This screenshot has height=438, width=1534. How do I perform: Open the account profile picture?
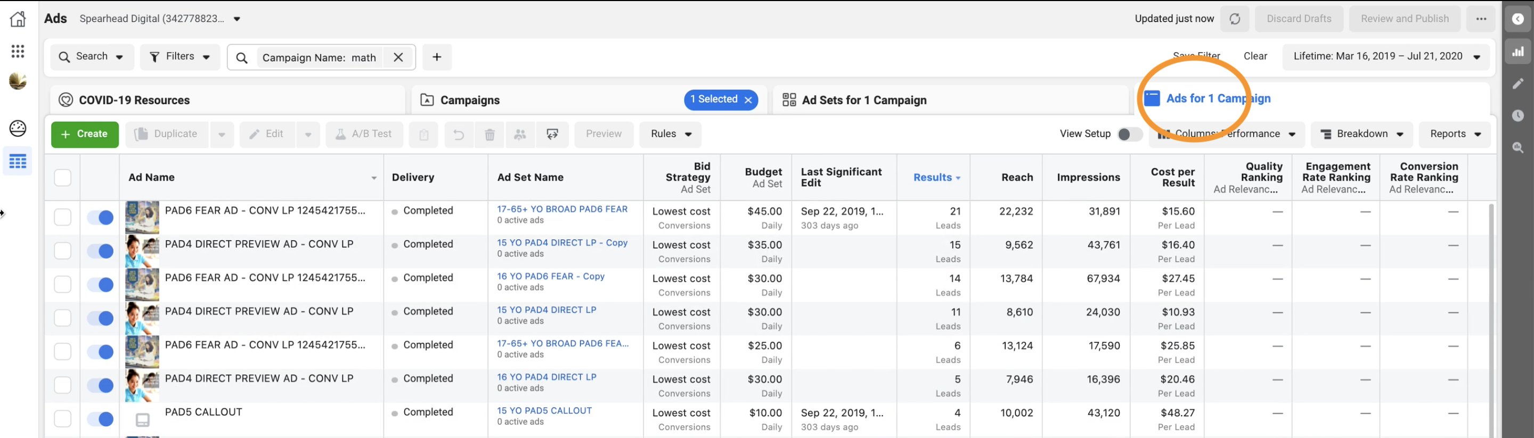[x=18, y=81]
